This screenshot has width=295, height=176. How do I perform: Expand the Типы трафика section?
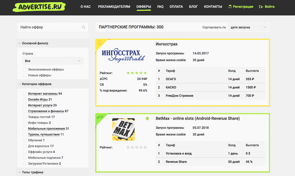pos(53,172)
